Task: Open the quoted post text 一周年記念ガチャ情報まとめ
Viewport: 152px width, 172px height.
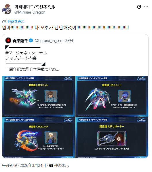Action: point(32,69)
